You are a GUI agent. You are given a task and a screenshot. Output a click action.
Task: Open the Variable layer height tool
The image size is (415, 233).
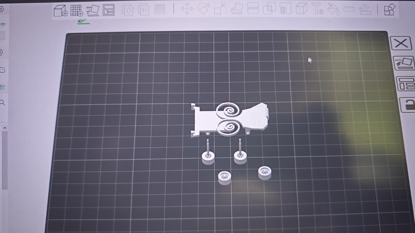pos(160,10)
